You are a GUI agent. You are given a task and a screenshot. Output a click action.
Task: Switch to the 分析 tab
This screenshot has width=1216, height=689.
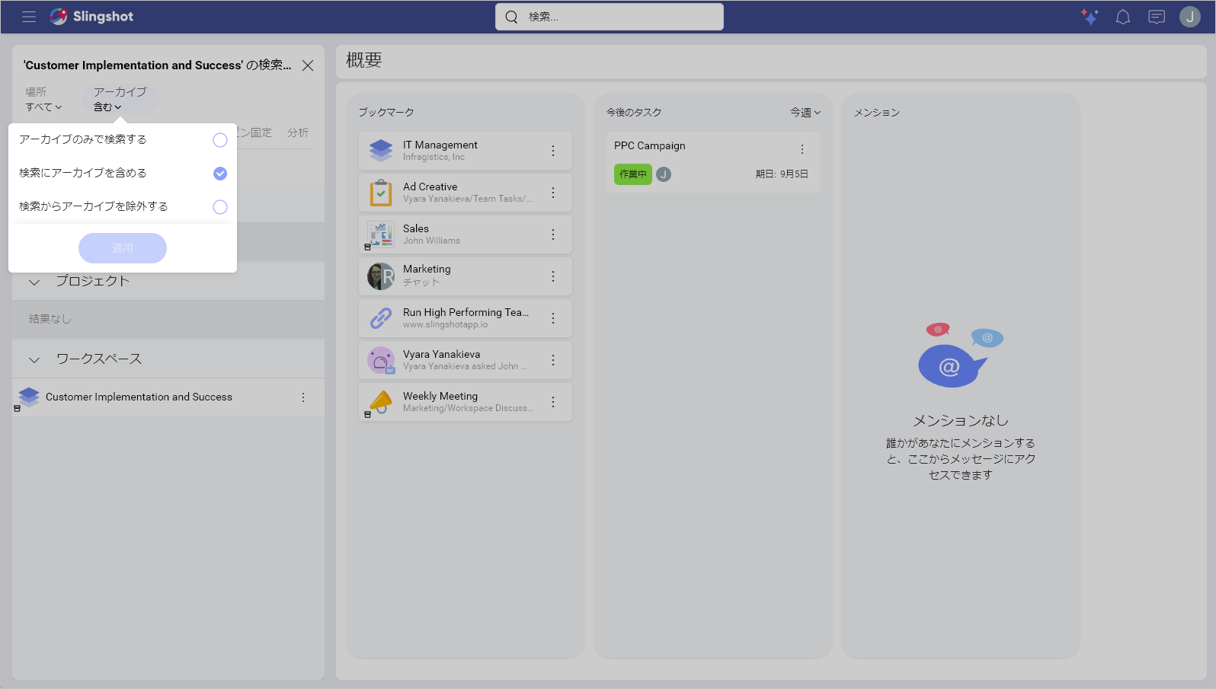[x=298, y=132]
